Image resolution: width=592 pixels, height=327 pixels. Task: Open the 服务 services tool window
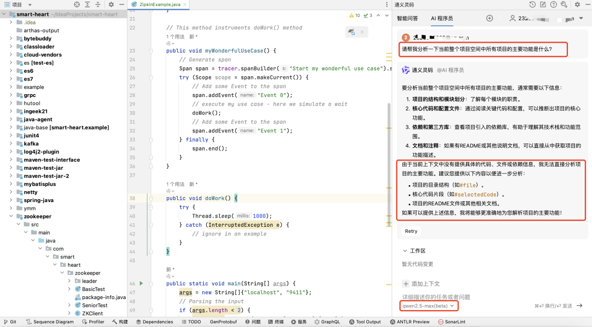click(x=299, y=322)
